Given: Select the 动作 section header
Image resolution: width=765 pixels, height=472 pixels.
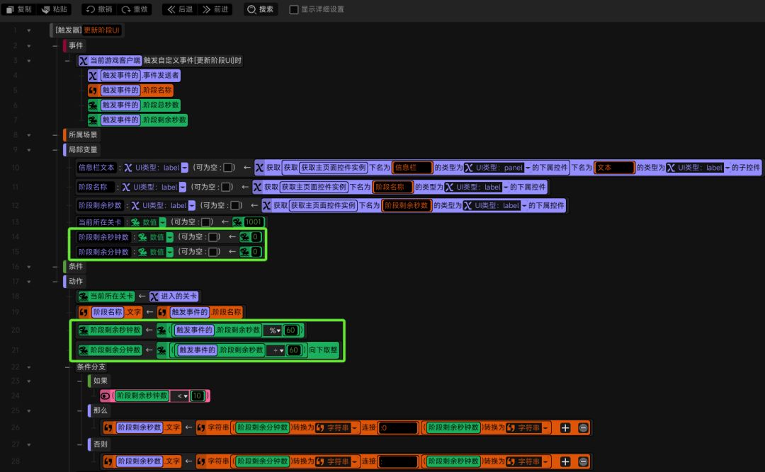Looking at the screenshot, I should [76, 282].
